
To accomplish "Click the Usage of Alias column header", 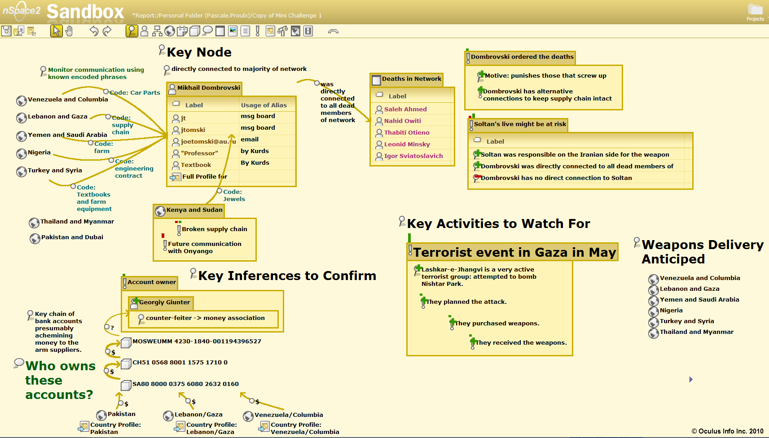I will [264, 105].
